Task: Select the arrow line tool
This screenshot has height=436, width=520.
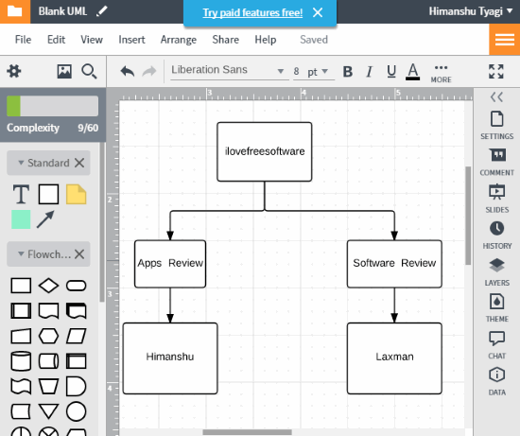Action: pos(45,219)
